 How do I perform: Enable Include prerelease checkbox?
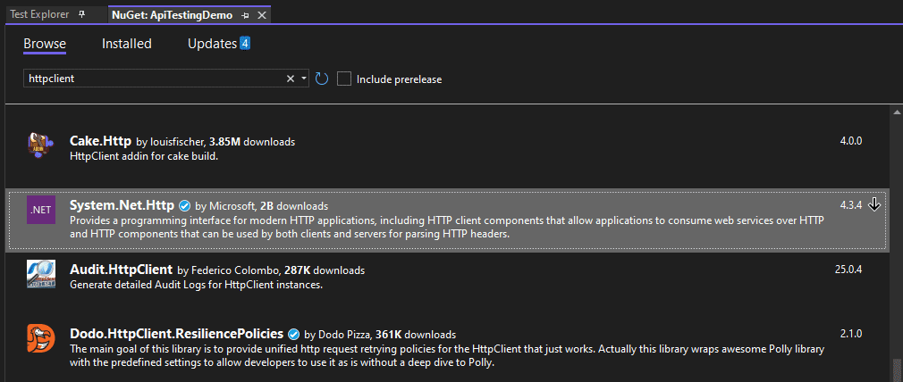coord(344,79)
